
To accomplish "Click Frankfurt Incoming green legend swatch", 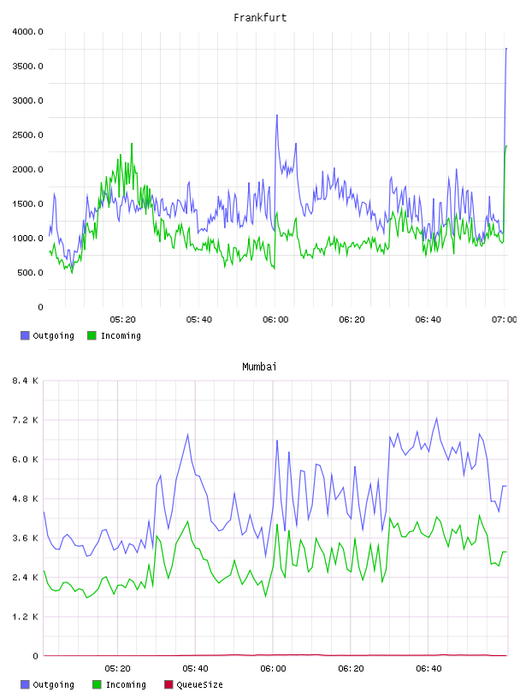I will (x=92, y=335).
